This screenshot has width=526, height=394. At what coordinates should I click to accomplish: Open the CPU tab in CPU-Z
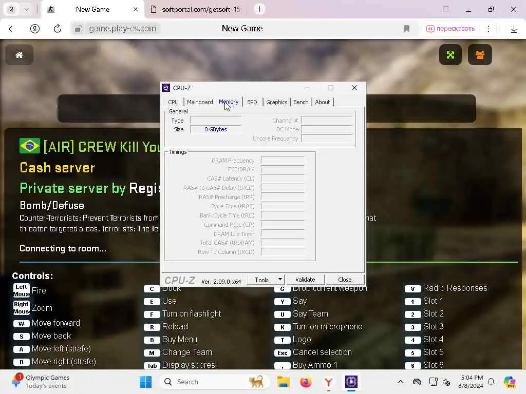click(174, 102)
